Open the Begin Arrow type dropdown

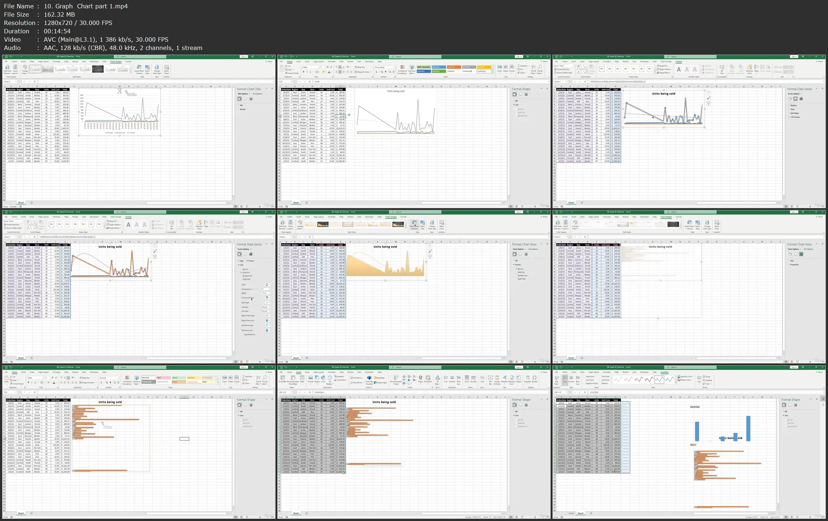268,315
